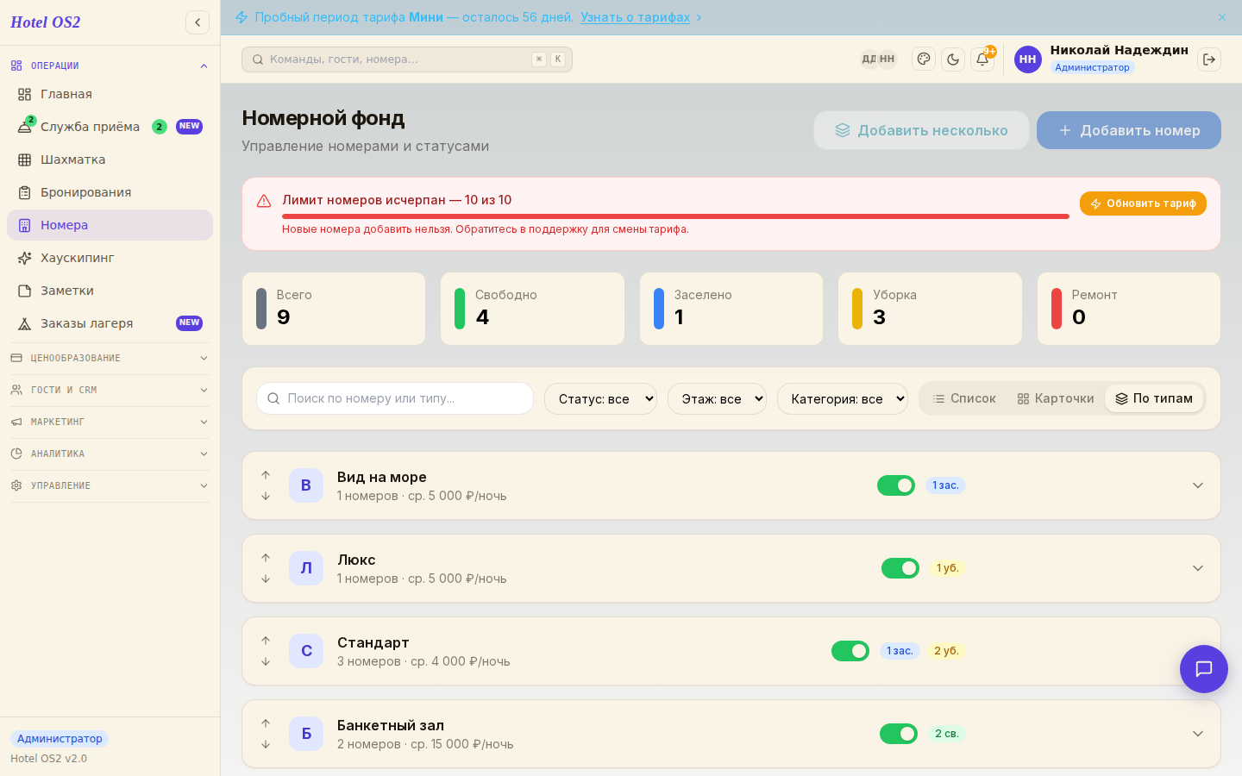Viewport: 1242px width, 776px height.
Task: Focus the Поиск по номеру или типу field
Action: (x=395, y=398)
